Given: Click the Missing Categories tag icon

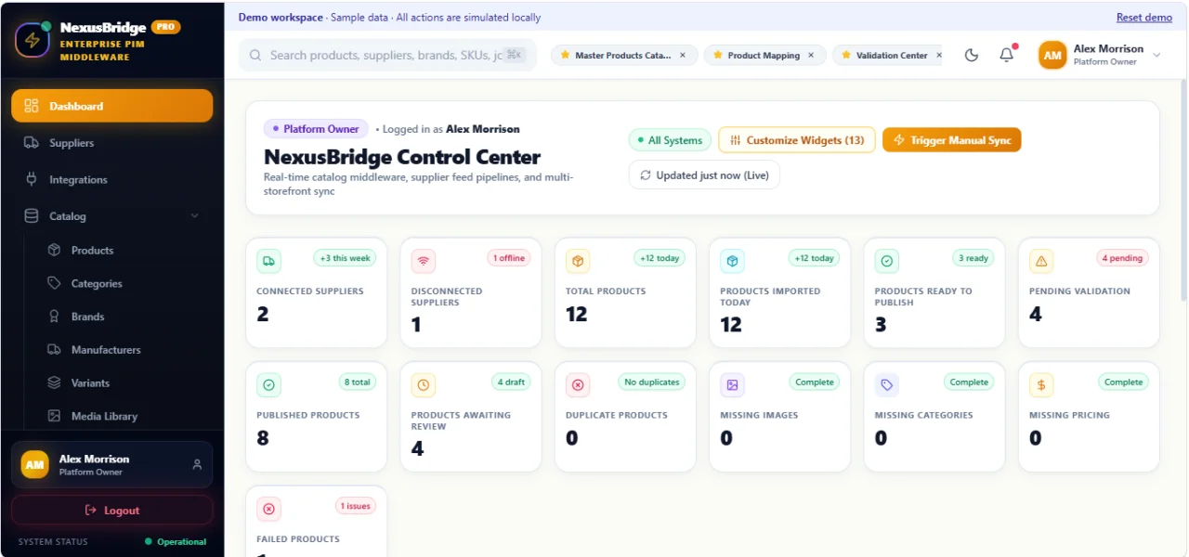Looking at the screenshot, I should click(887, 384).
